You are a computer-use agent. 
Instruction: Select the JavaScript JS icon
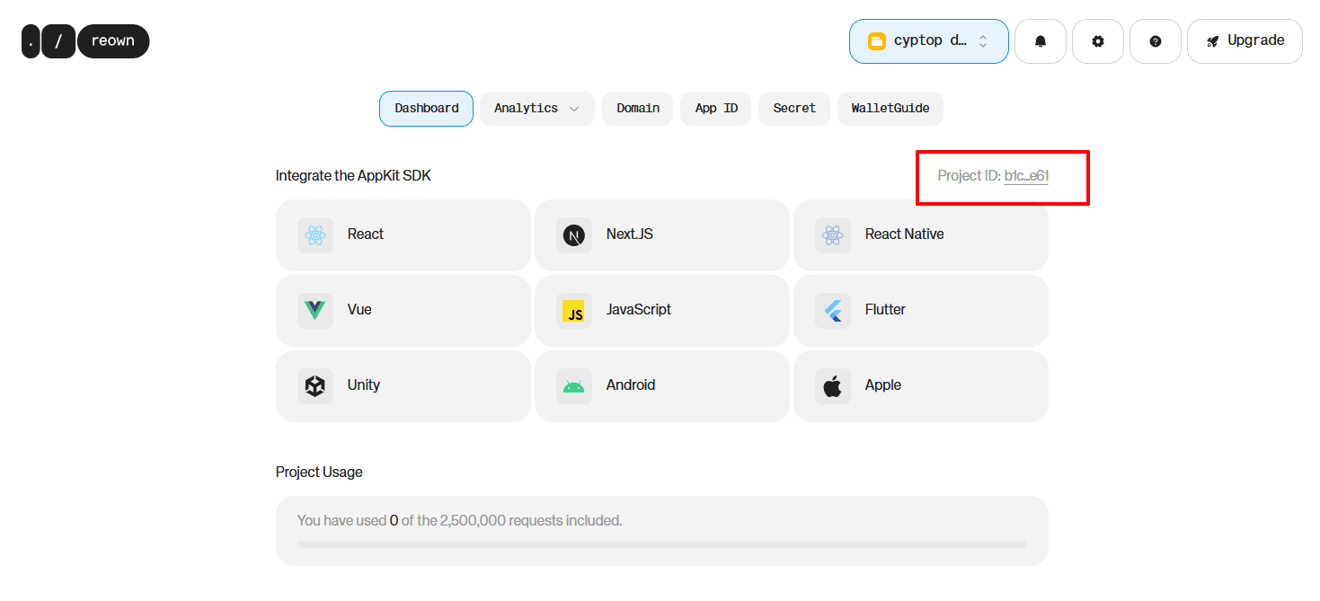[573, 311]
